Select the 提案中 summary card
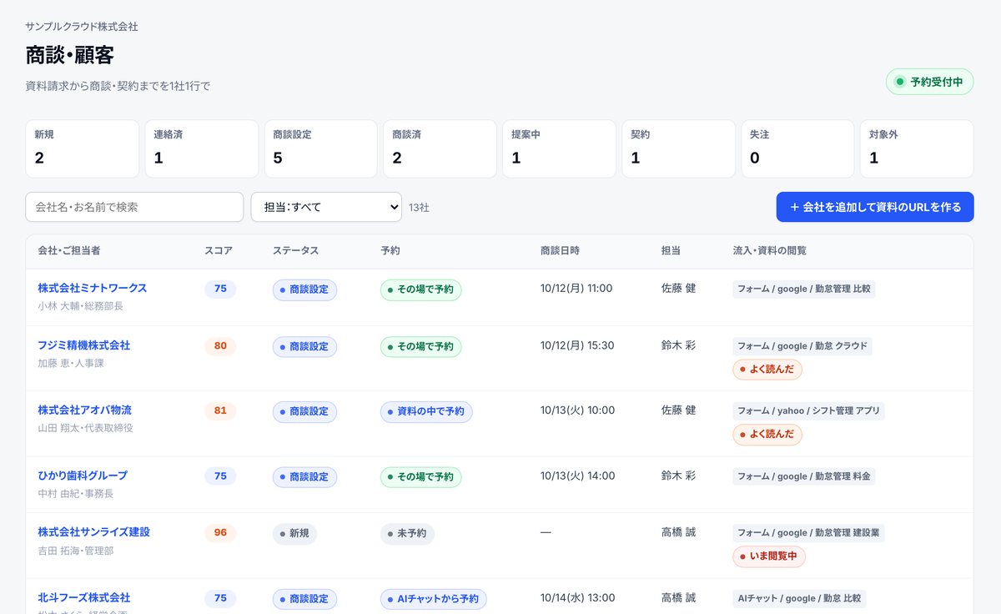This screenshot has width=1001, height=614. click(x=559, y=148)
